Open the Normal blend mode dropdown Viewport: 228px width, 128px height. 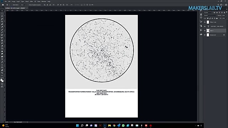click(x=210, y=15)
